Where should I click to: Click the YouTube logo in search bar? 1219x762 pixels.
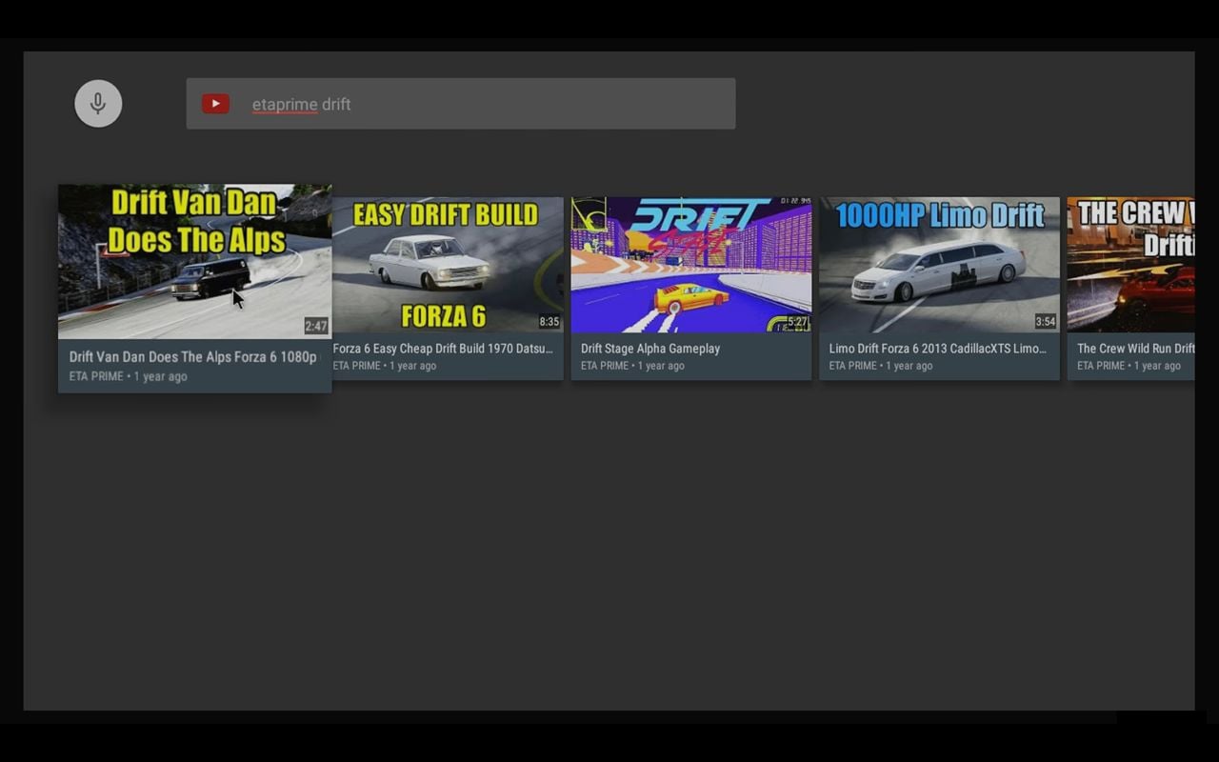tap(215, 104)
